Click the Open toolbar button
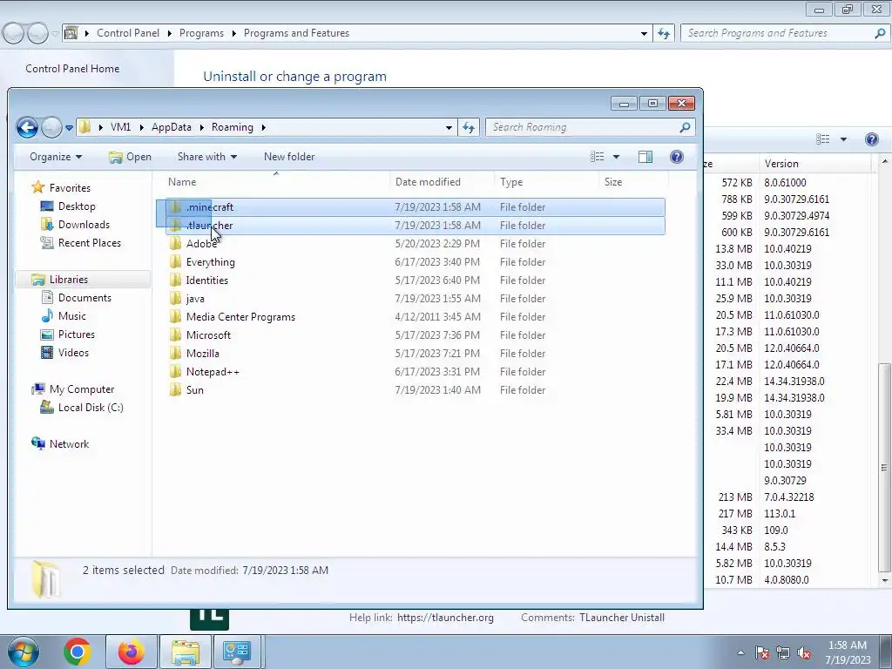The width and height of the screenshot is (892, 669). click(x=130, y=157)
